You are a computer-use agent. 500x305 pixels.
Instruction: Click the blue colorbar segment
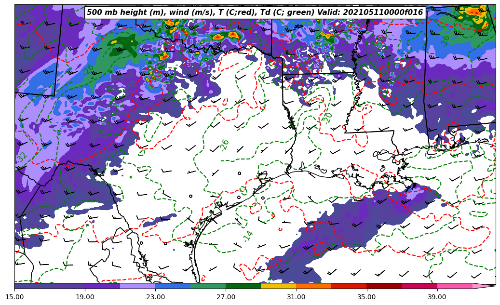pos(173,286)
